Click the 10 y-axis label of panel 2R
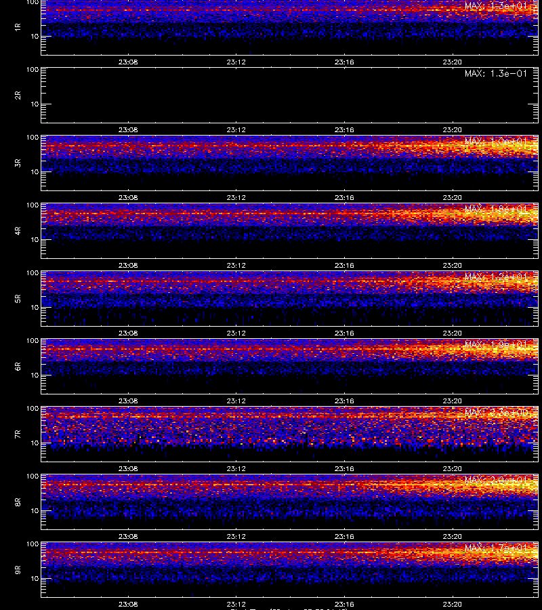This screenshot has height=610, width=542. tap(35, 104)
